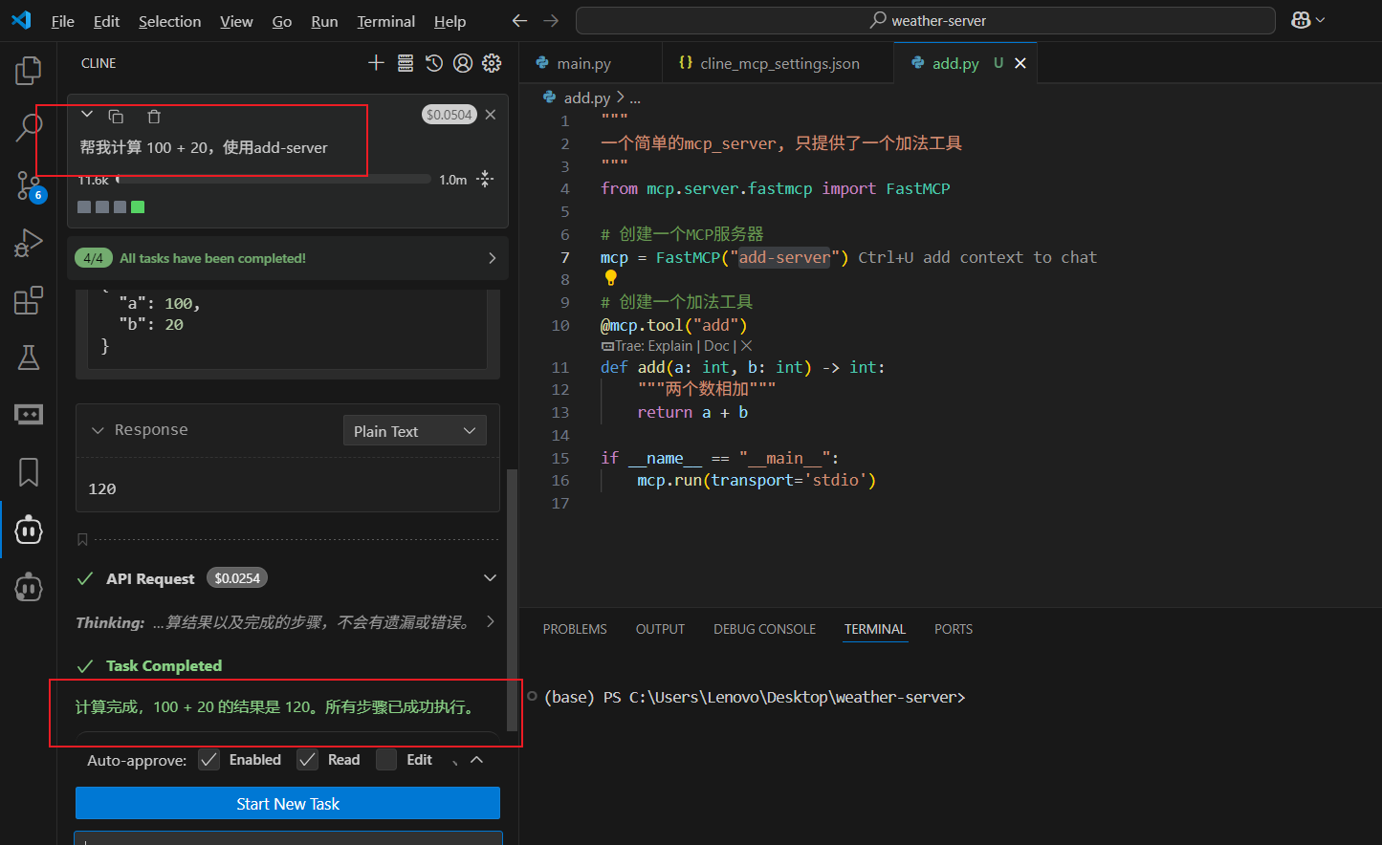1382x845 pixels.
Task: Click the weather-server search box
Action: [925, 21]
